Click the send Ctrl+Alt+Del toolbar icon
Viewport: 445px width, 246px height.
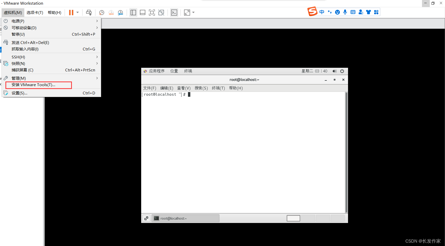click(89, 12)
